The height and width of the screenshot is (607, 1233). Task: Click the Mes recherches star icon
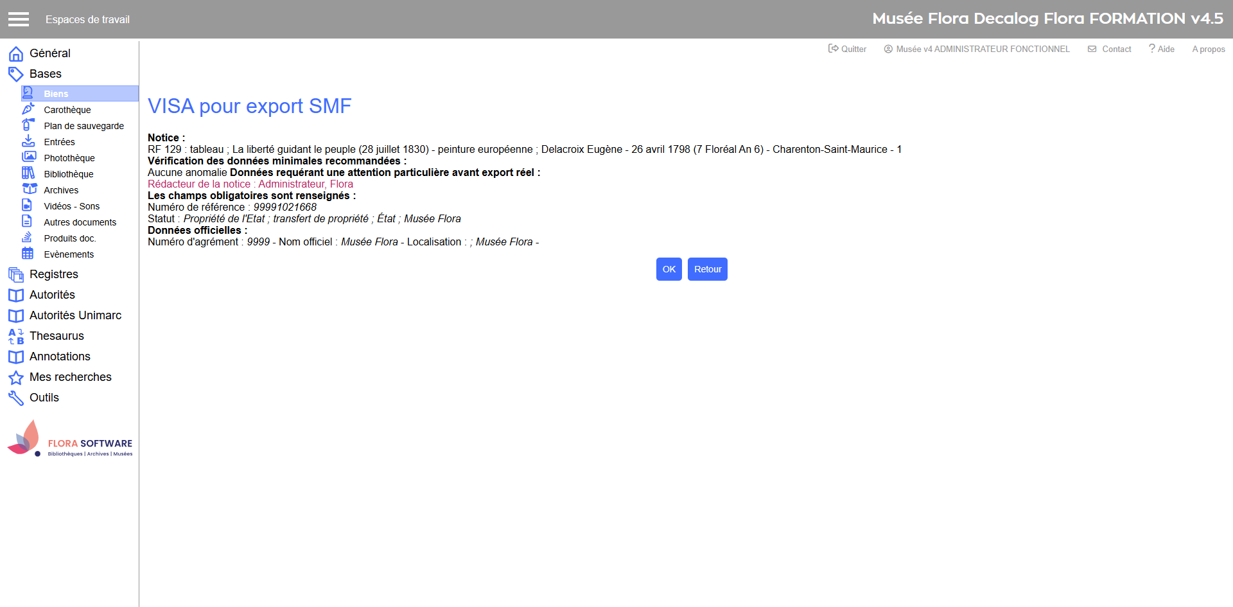click(x=16, y=378)
